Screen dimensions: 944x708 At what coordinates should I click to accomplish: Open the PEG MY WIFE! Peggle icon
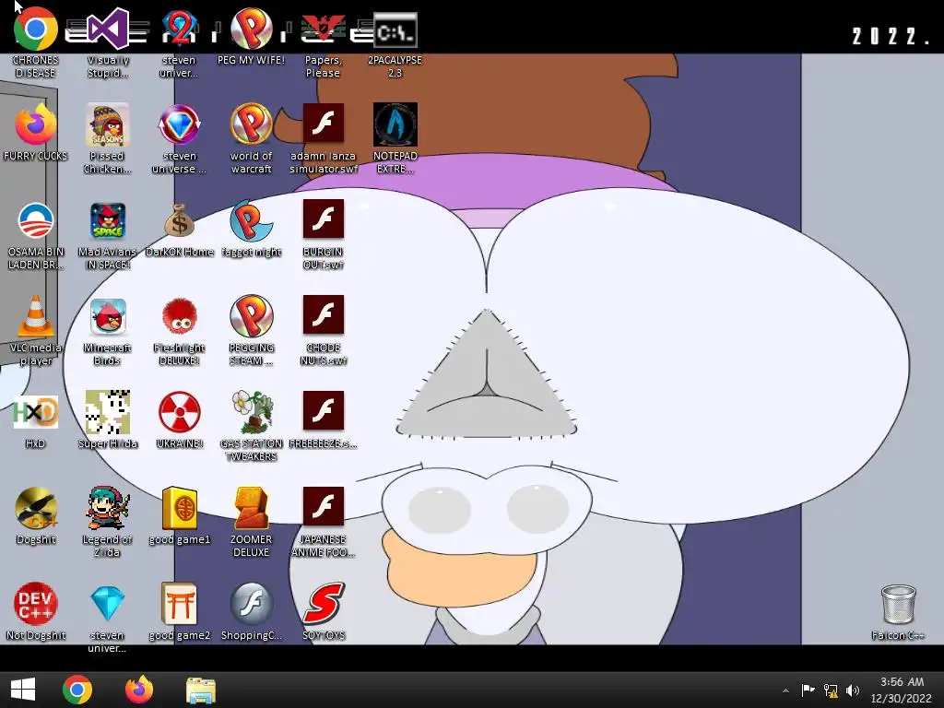pos(251,29)
